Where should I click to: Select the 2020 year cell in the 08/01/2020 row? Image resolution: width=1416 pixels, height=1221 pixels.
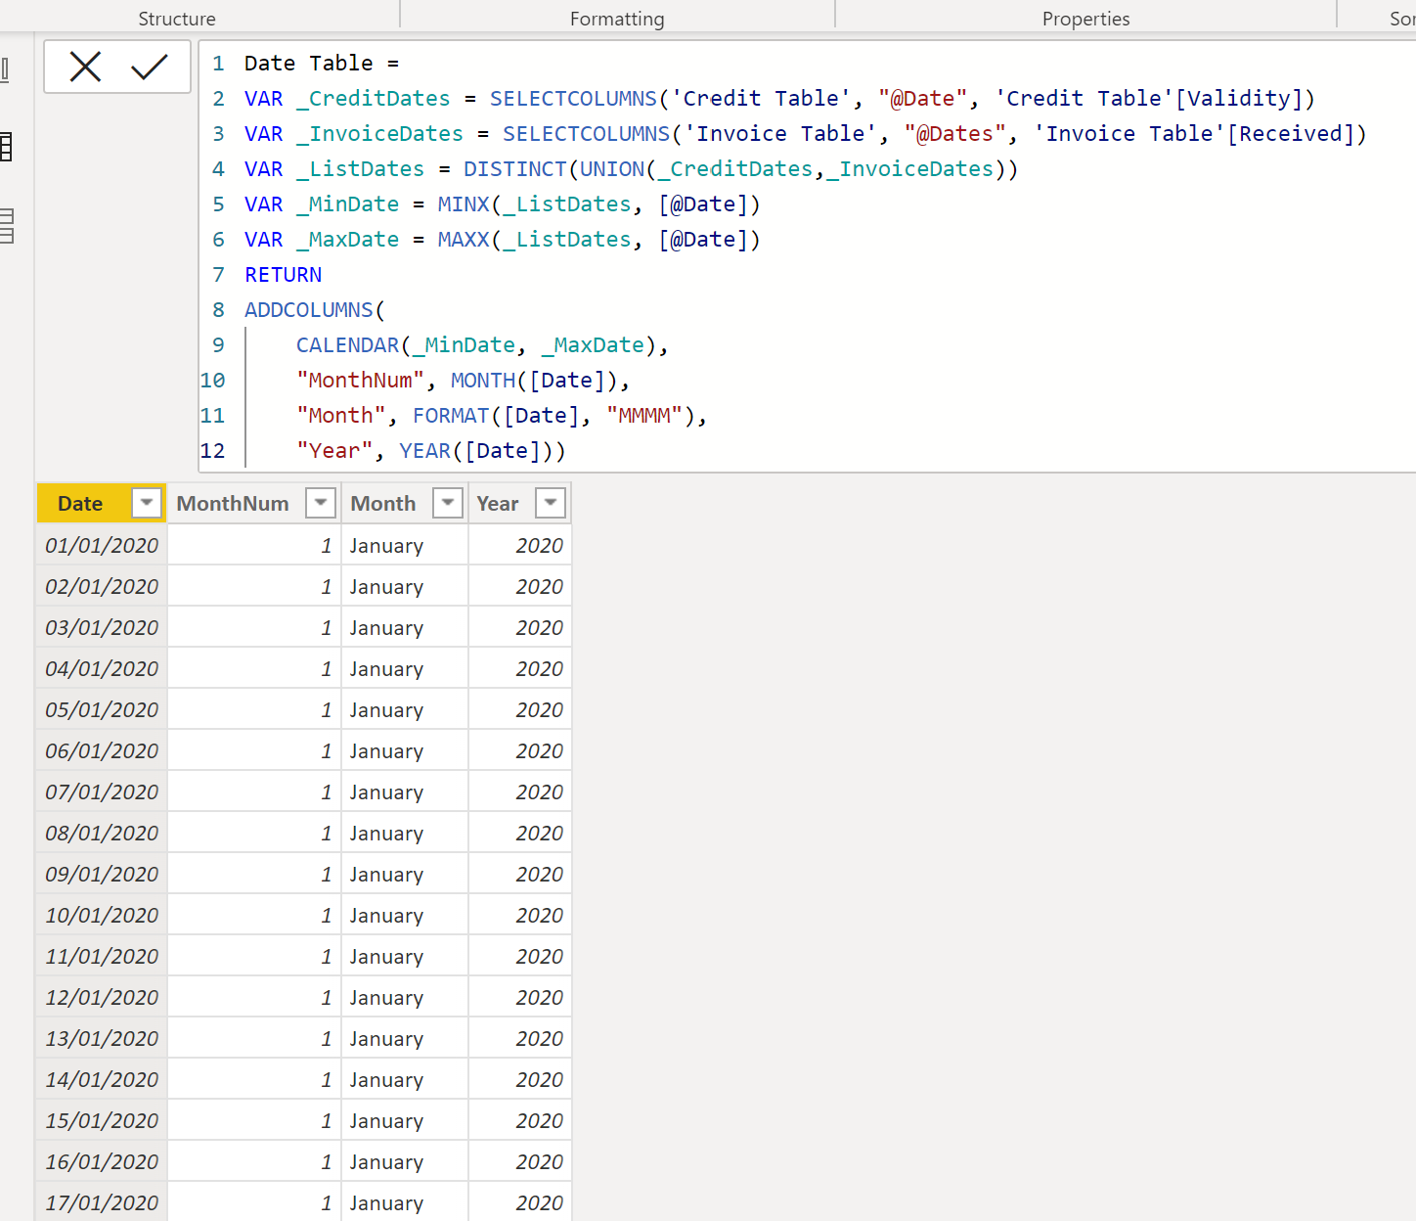pos(519,833)
